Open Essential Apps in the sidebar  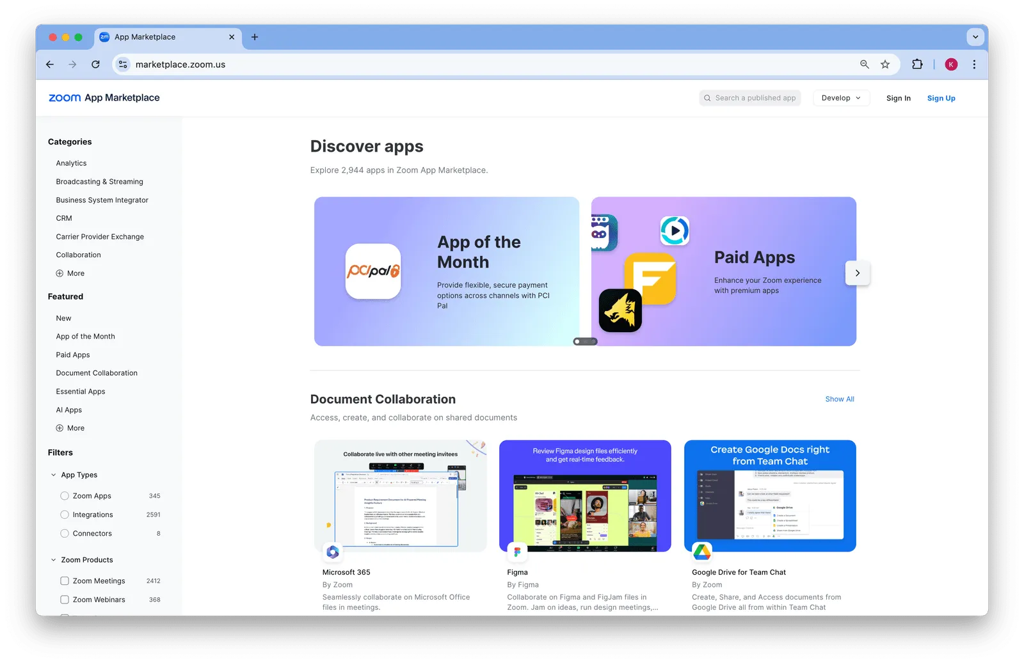pos(81,392)
